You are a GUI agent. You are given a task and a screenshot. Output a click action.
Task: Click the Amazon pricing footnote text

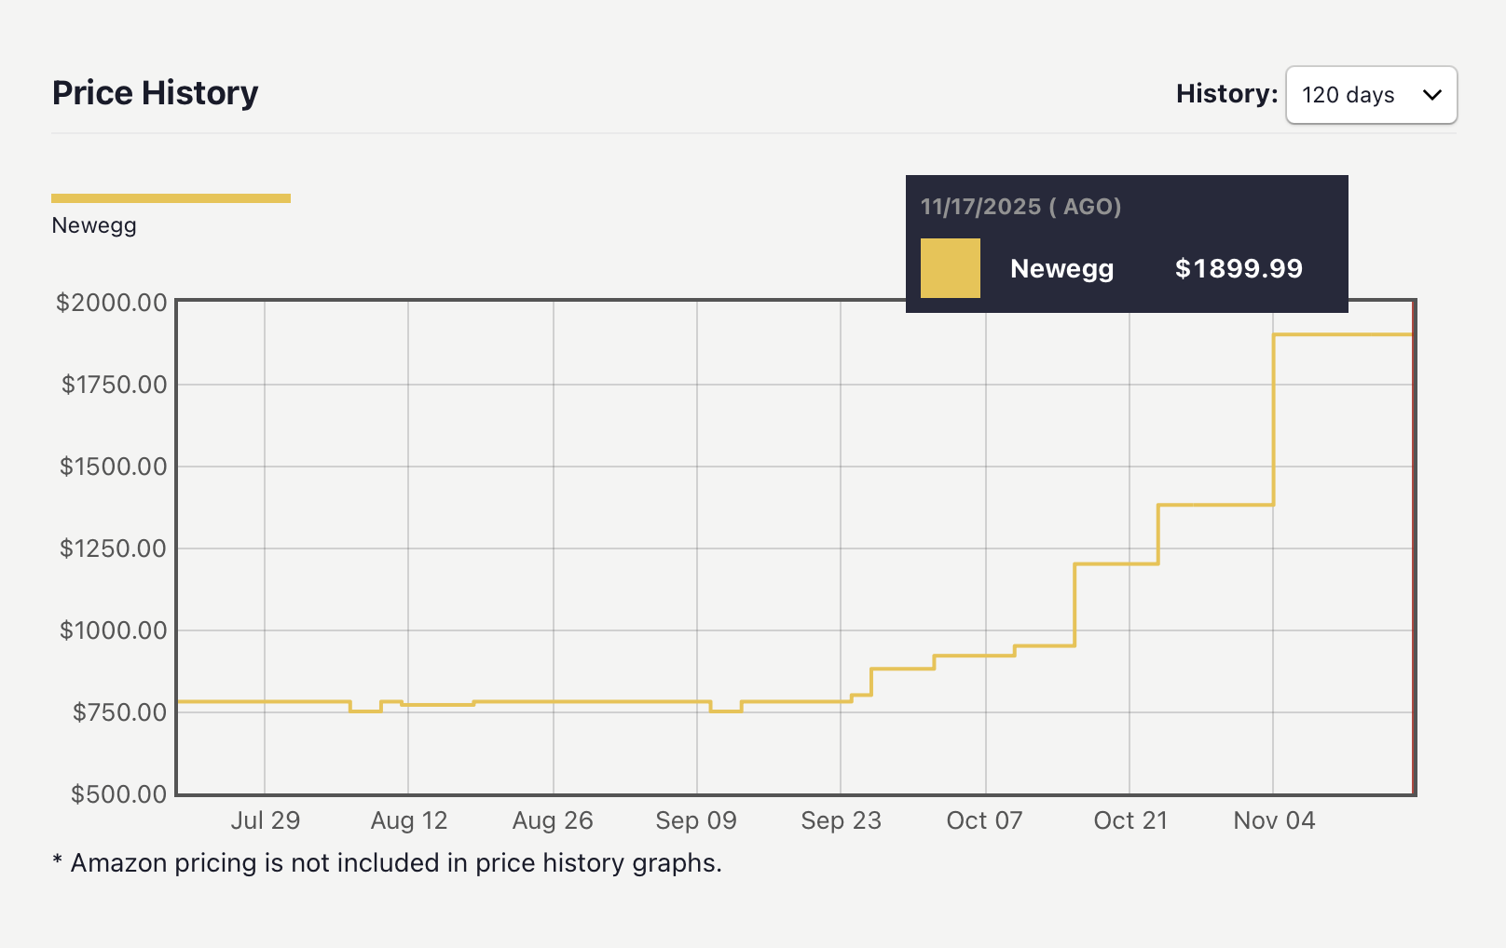388,863
